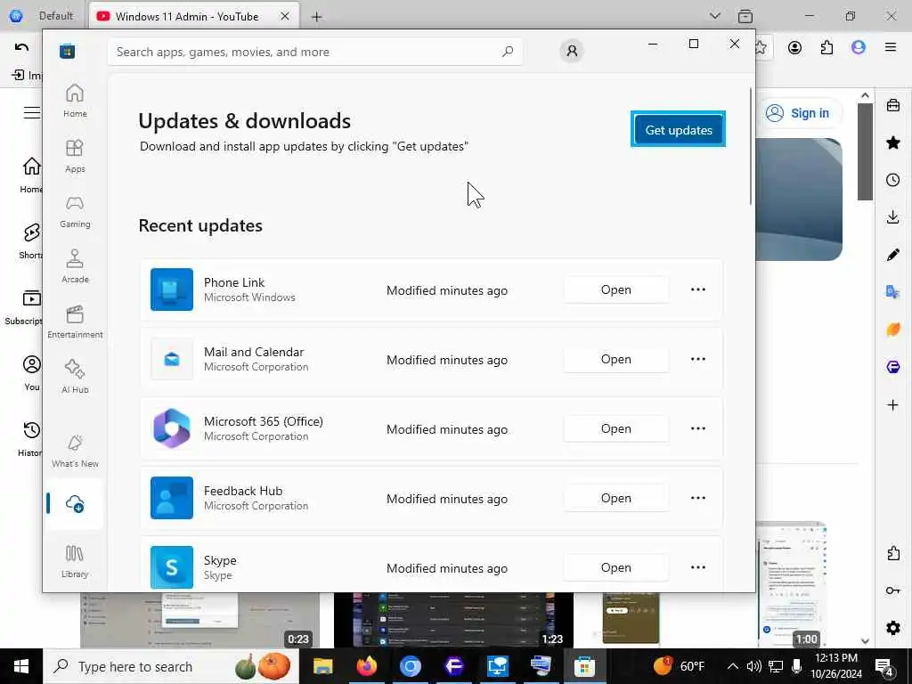The width and height of the screenshot is (912, 684).
Task: Open File Explorer from taskbar
Action: pyautogui.click(x=322, y=666)
